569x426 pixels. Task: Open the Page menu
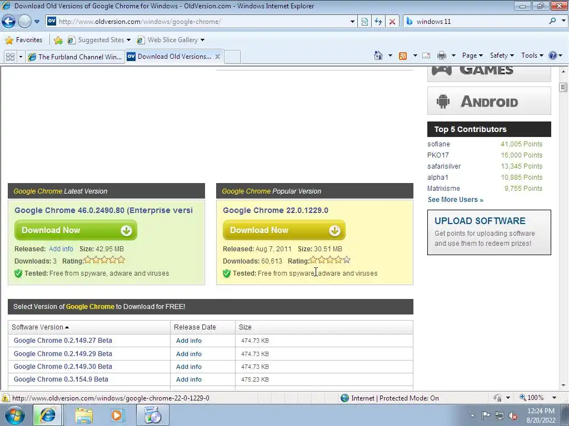pyautogui.click(x=472, y=55)
